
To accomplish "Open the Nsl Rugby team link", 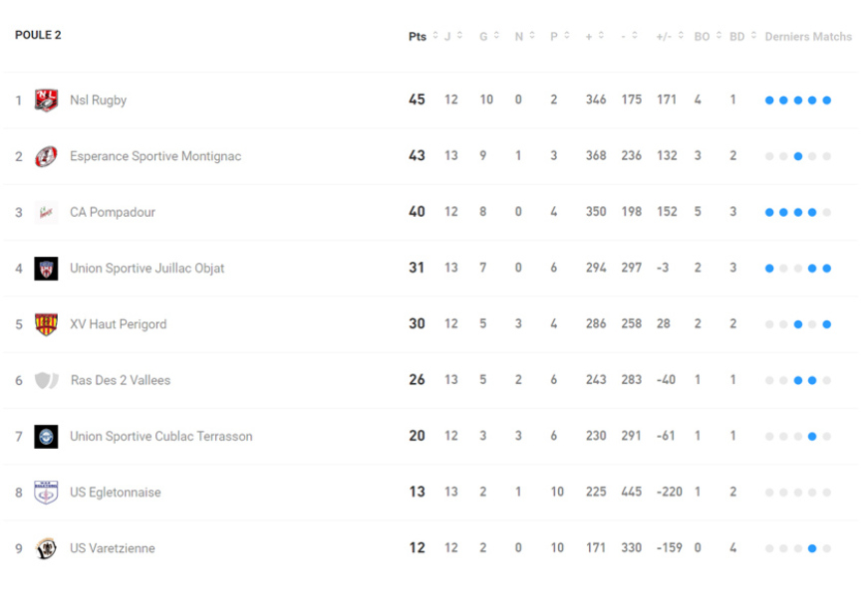I will pyautogui.click(x=98, y=101).
